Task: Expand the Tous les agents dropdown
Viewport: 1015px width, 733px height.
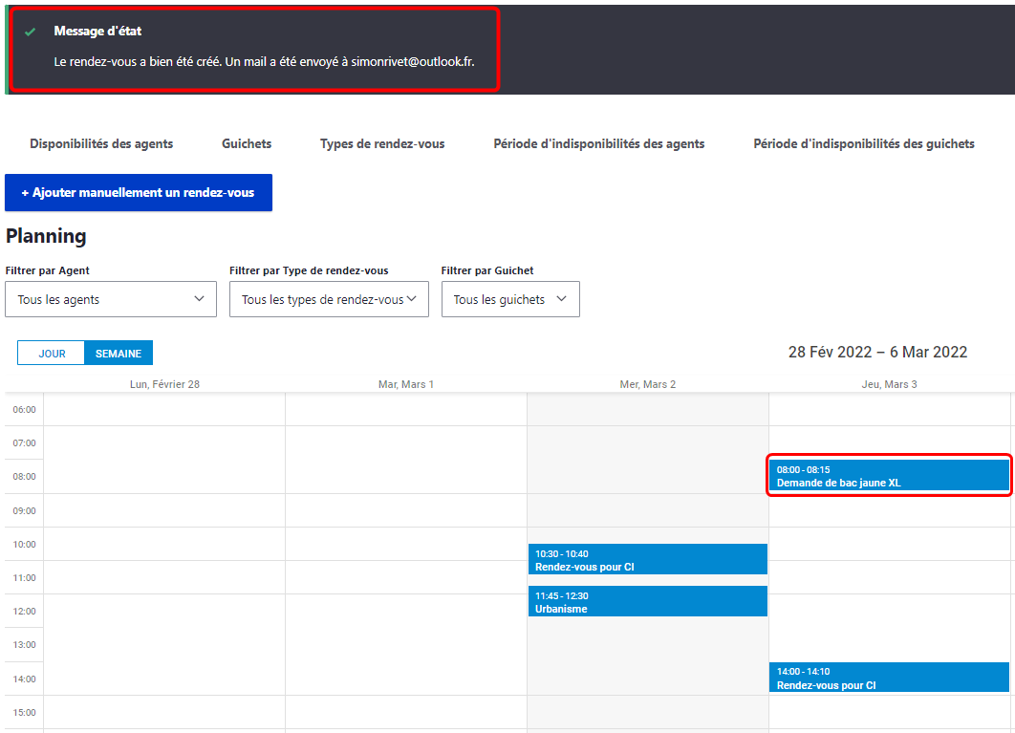Action: [111, 299]
